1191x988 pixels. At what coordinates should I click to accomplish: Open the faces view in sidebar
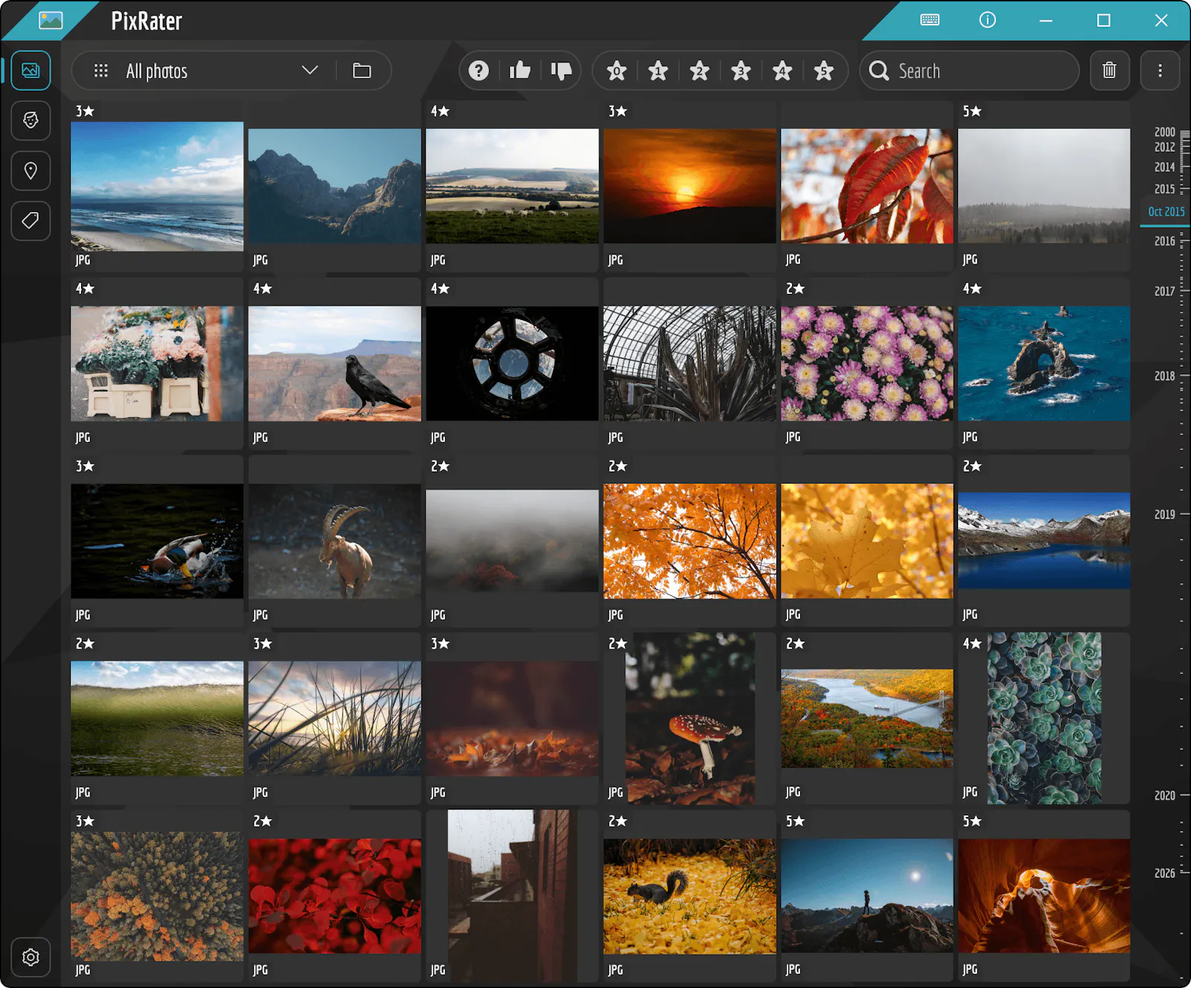point(31,121)
